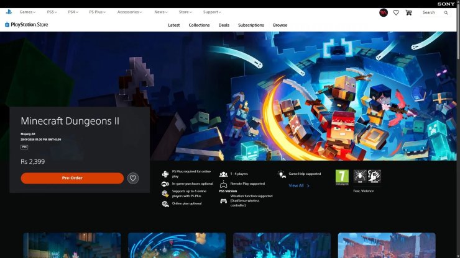Viewport: 460px width, 258px height.
Task: Click the View All link
Action: (x=298, y=185)
